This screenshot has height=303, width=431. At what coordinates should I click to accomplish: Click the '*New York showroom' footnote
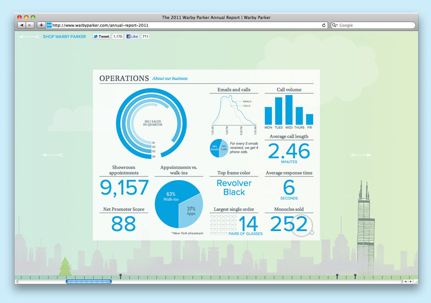point(187,233)
